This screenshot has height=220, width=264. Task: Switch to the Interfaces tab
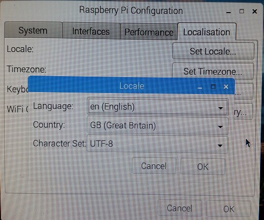click(91, 31)
